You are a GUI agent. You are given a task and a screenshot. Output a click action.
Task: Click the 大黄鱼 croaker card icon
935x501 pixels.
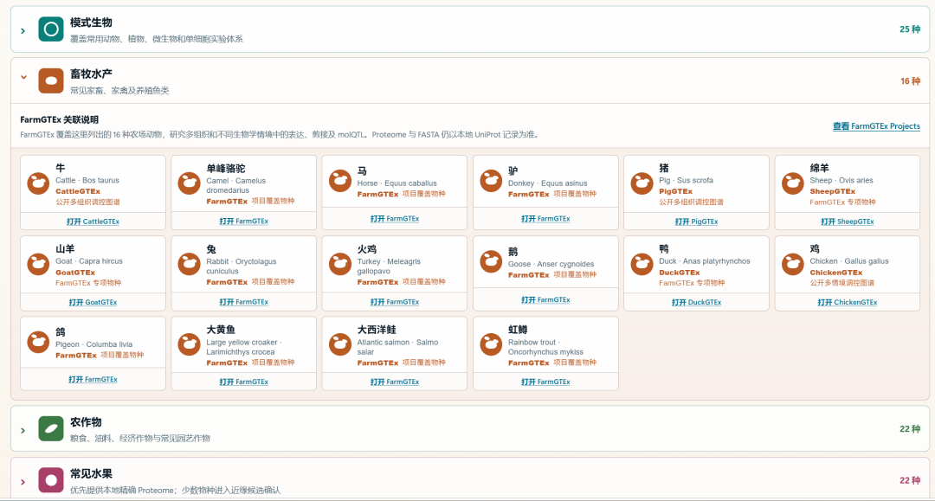(x=189, y=345)
